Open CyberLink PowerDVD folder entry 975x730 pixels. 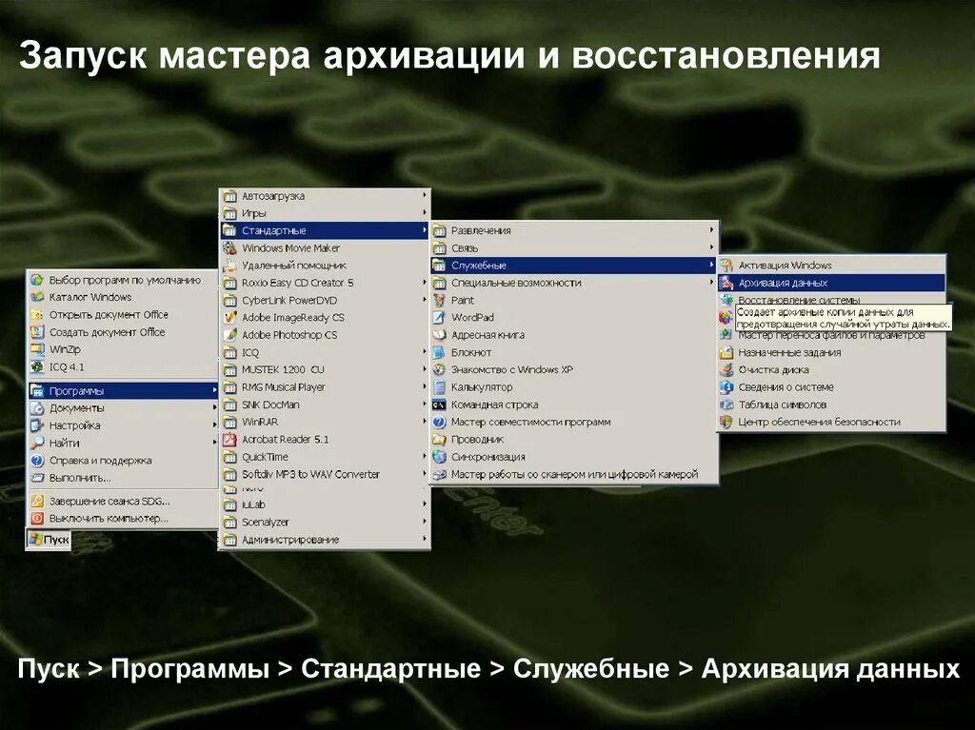tap(325, 301)
